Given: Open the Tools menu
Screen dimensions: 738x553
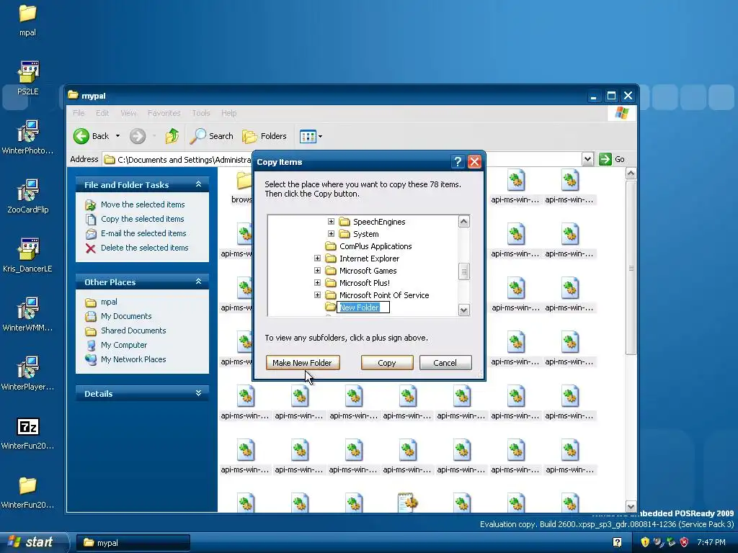Looking at the screenshot, I should [x=200, y=113].
